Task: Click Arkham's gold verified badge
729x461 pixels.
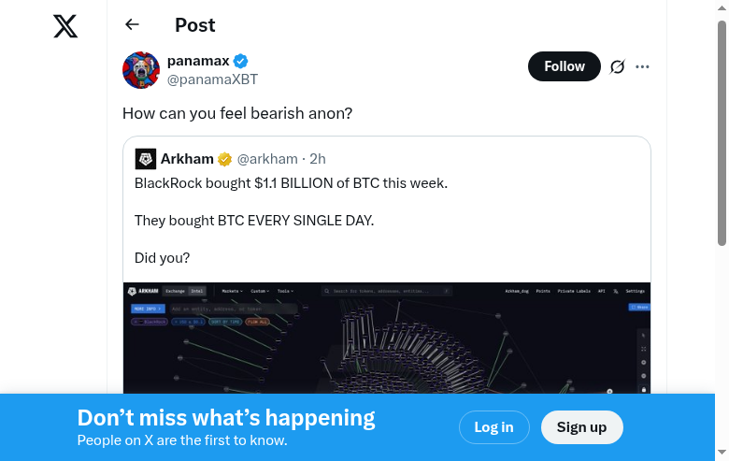Action: pos(225,159)
